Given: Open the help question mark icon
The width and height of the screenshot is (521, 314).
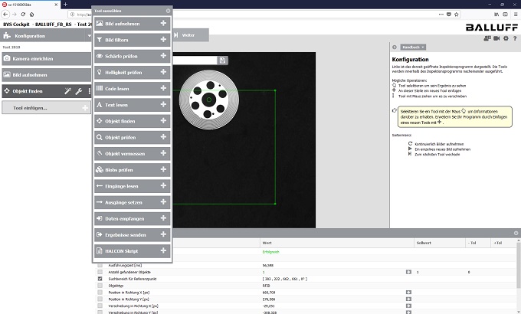Looking at the screenshot, I should (514, 38).
